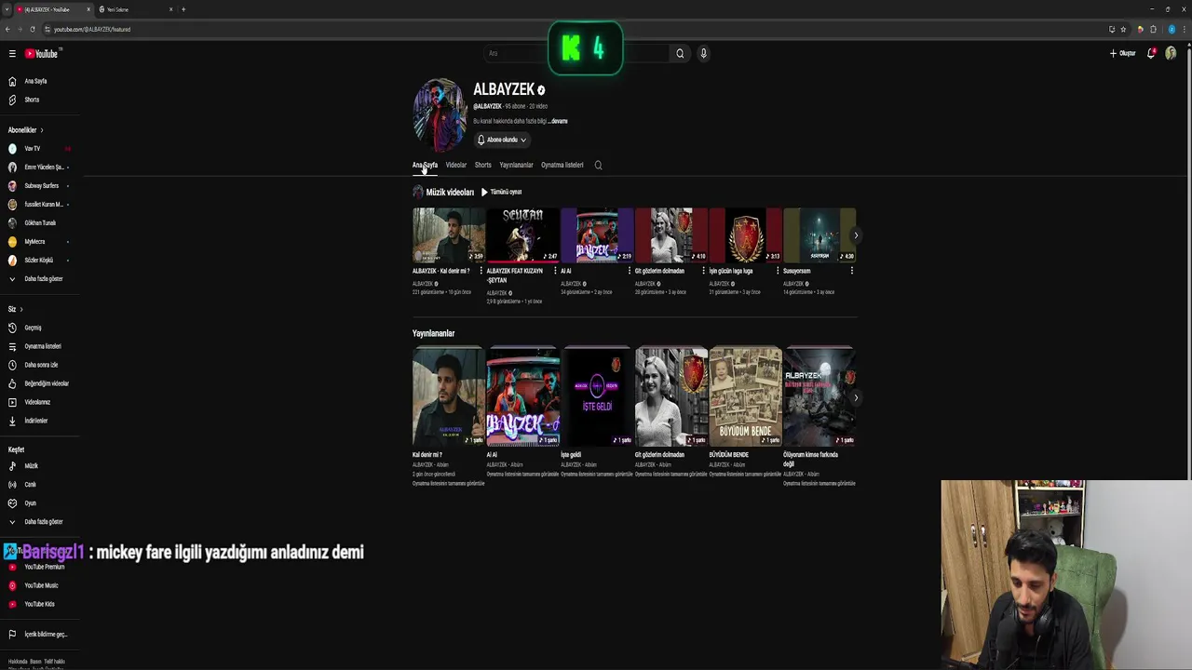This screenshot has height=670, width=1192.
Task: Switch to the channel Shorts tab
Action: tap(482, 165)
